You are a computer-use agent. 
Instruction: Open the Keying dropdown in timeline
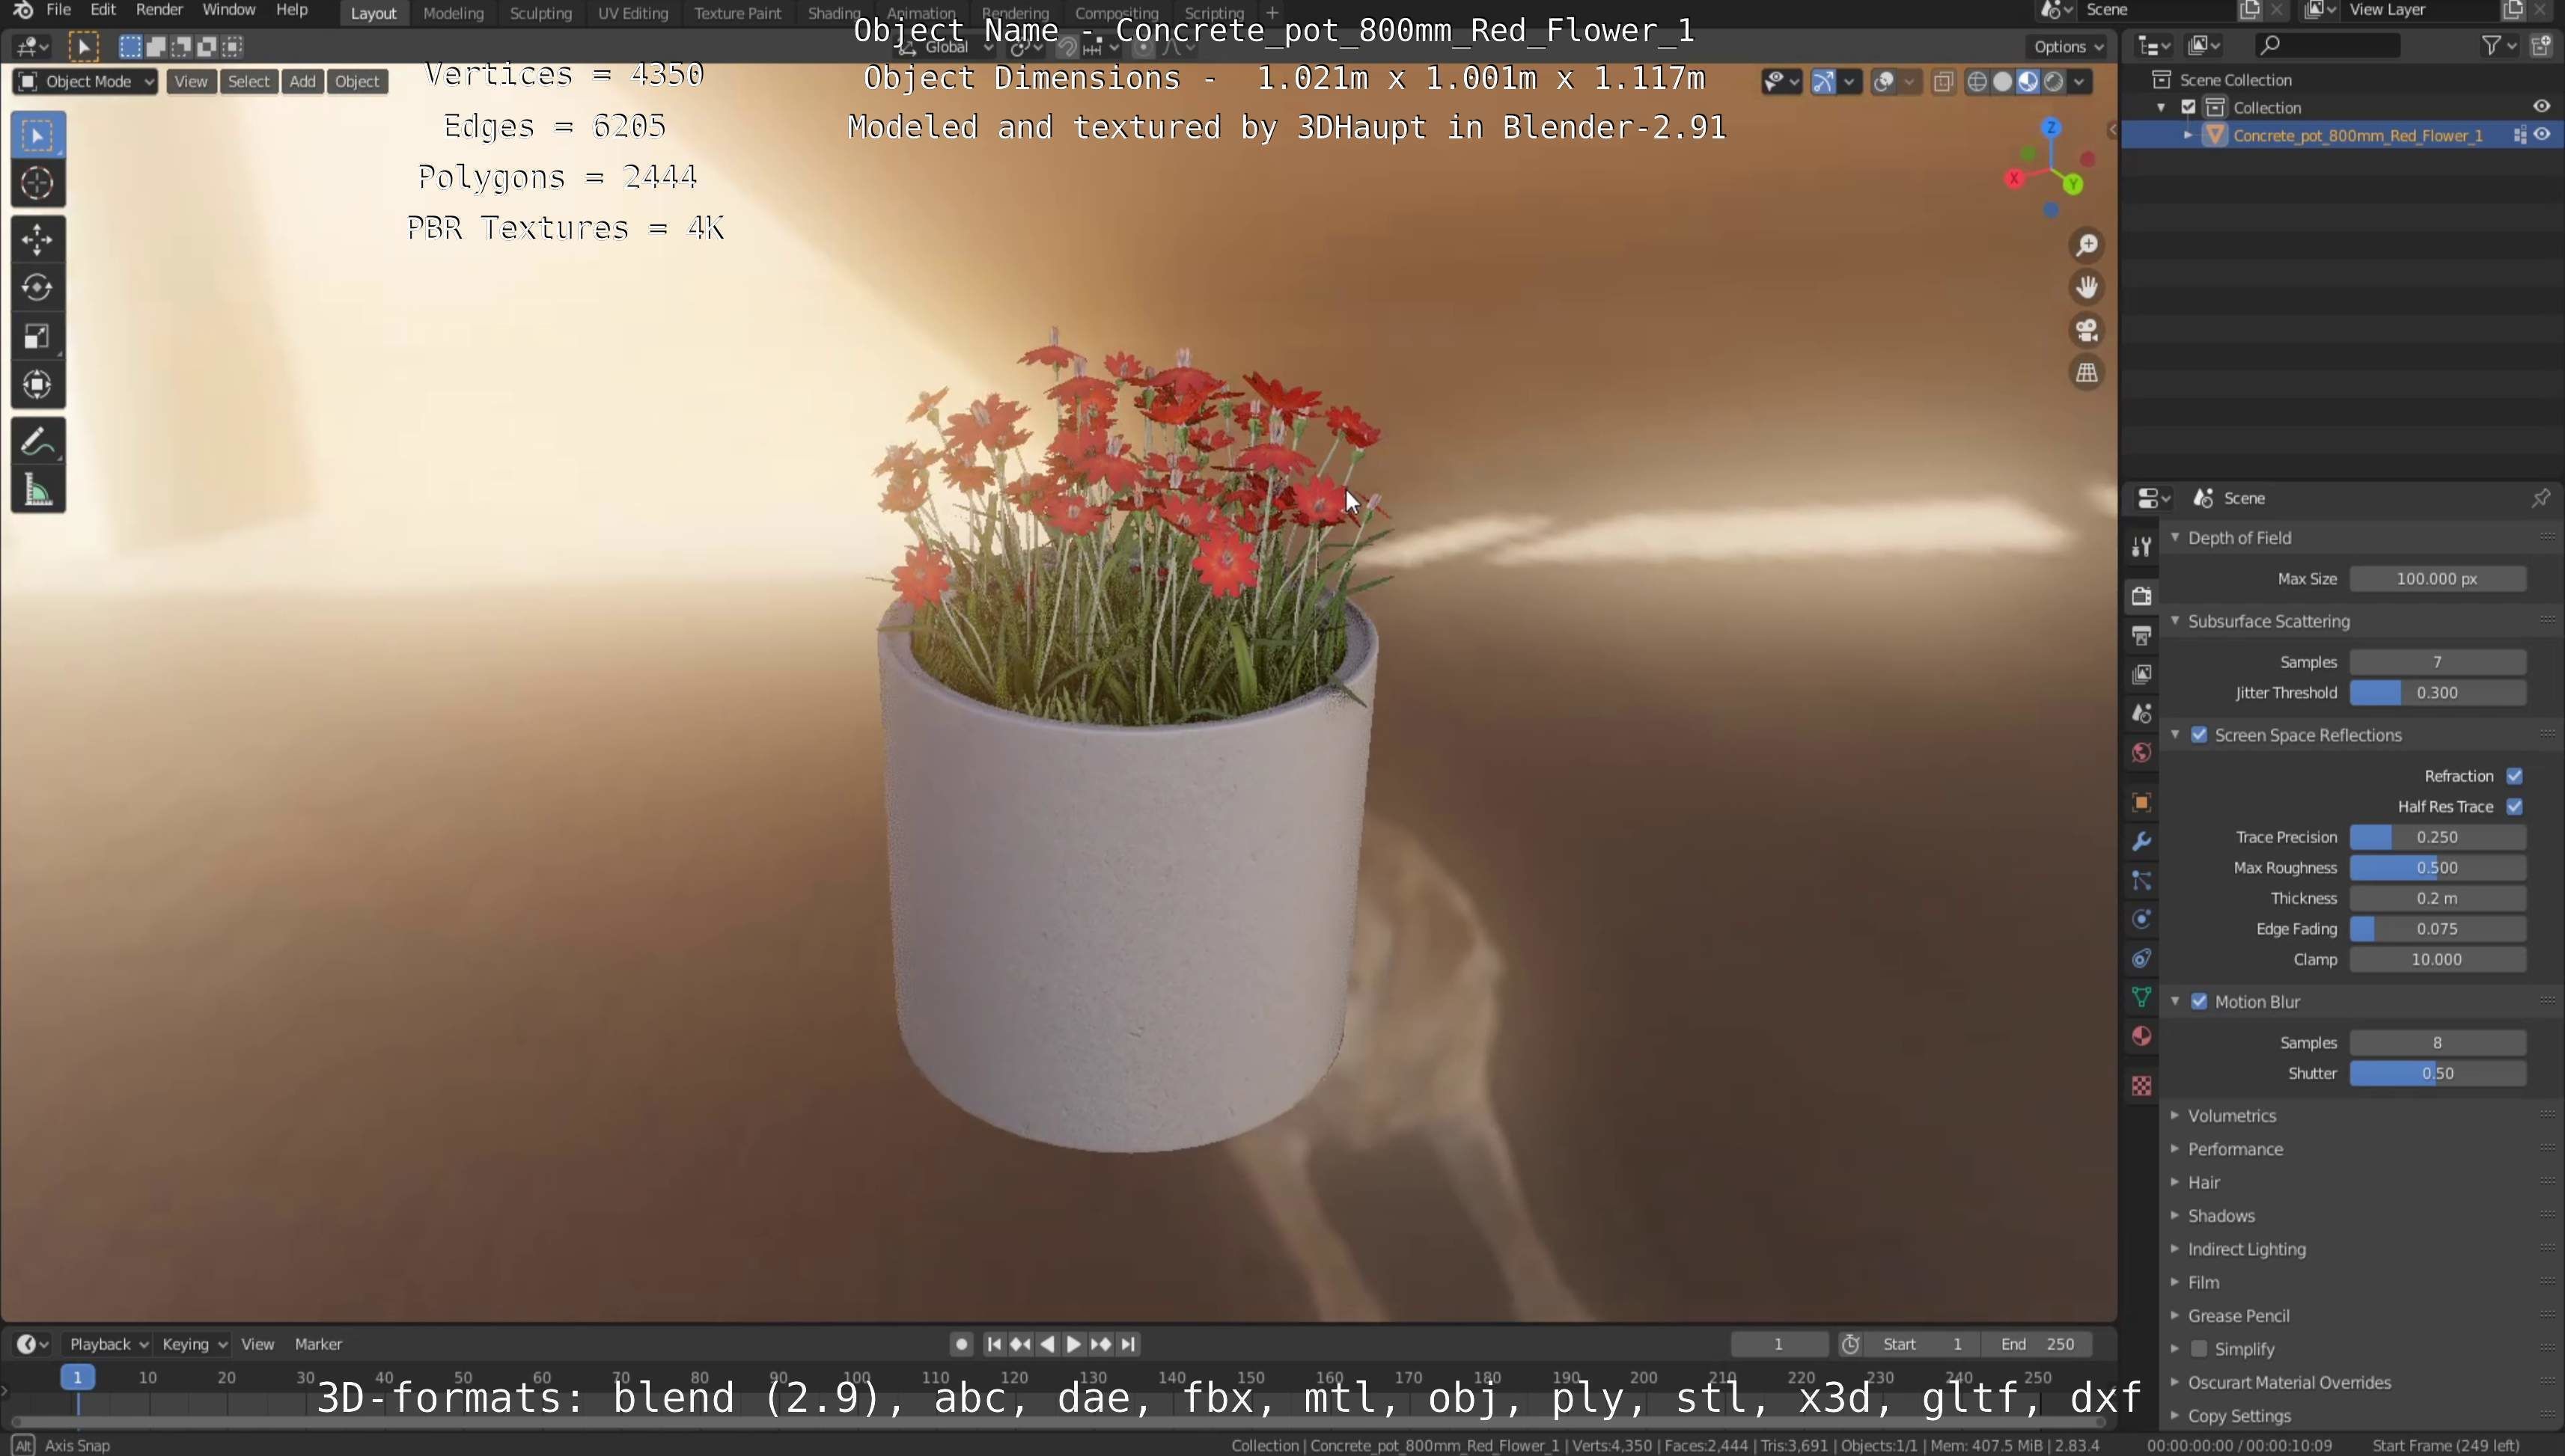pos(194,1344)
